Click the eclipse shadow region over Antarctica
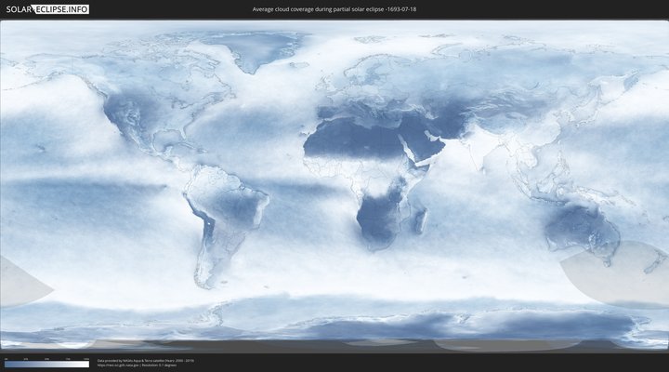This screenshot has height=372, width=669. click(x=483, y=343)
